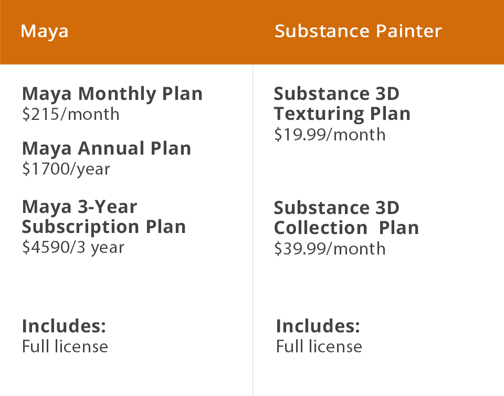Click the Includes label under Substance Painter
This screenshot has height=396, width=504.
(318, 326)
